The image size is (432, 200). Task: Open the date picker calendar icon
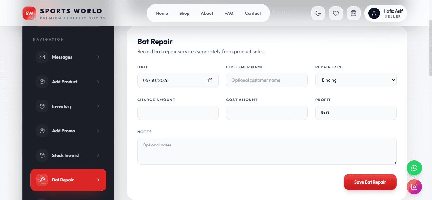tap(210, 80)
